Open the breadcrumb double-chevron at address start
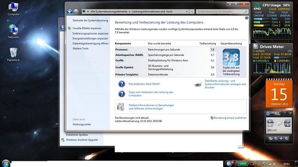Viewport: 298px width, 167px height. (x=88, y=12)
